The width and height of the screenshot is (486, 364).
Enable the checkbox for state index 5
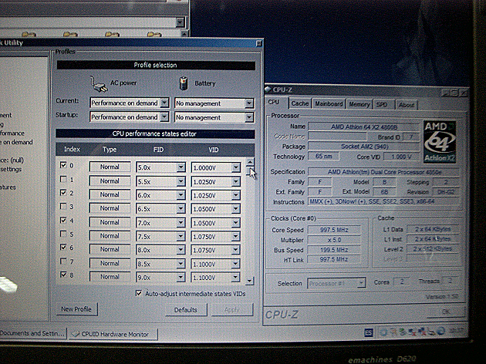[x=63, y=234]
